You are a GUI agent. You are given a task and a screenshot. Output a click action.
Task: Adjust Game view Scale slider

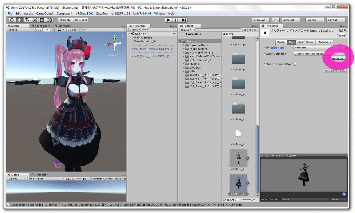point(78,179)
